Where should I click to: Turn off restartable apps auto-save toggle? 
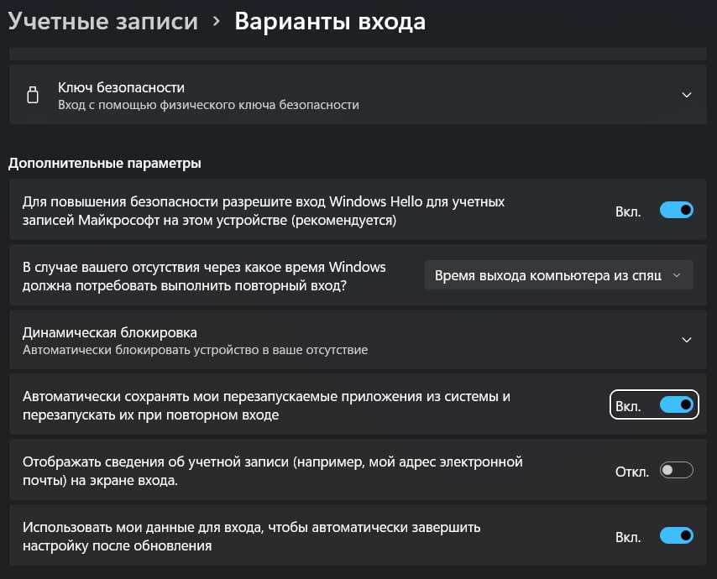[x=676, y=405]
